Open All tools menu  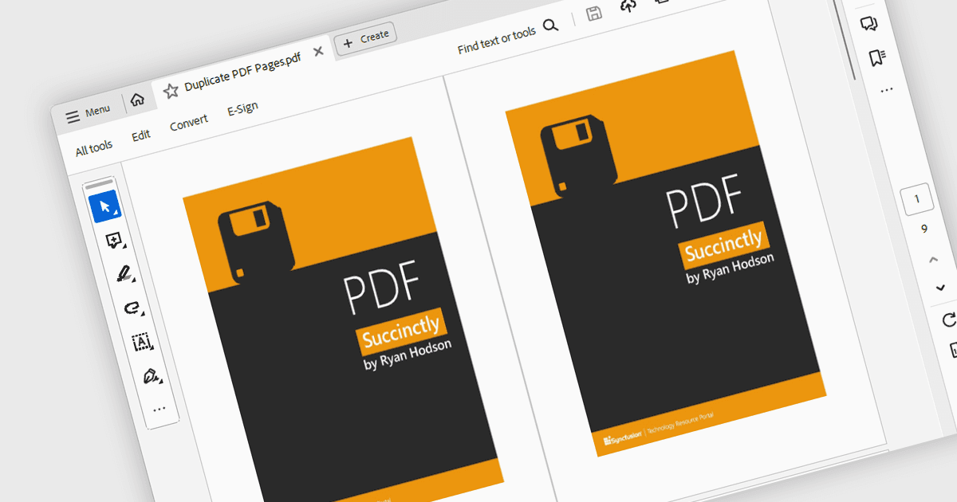[x=94, y=148]
